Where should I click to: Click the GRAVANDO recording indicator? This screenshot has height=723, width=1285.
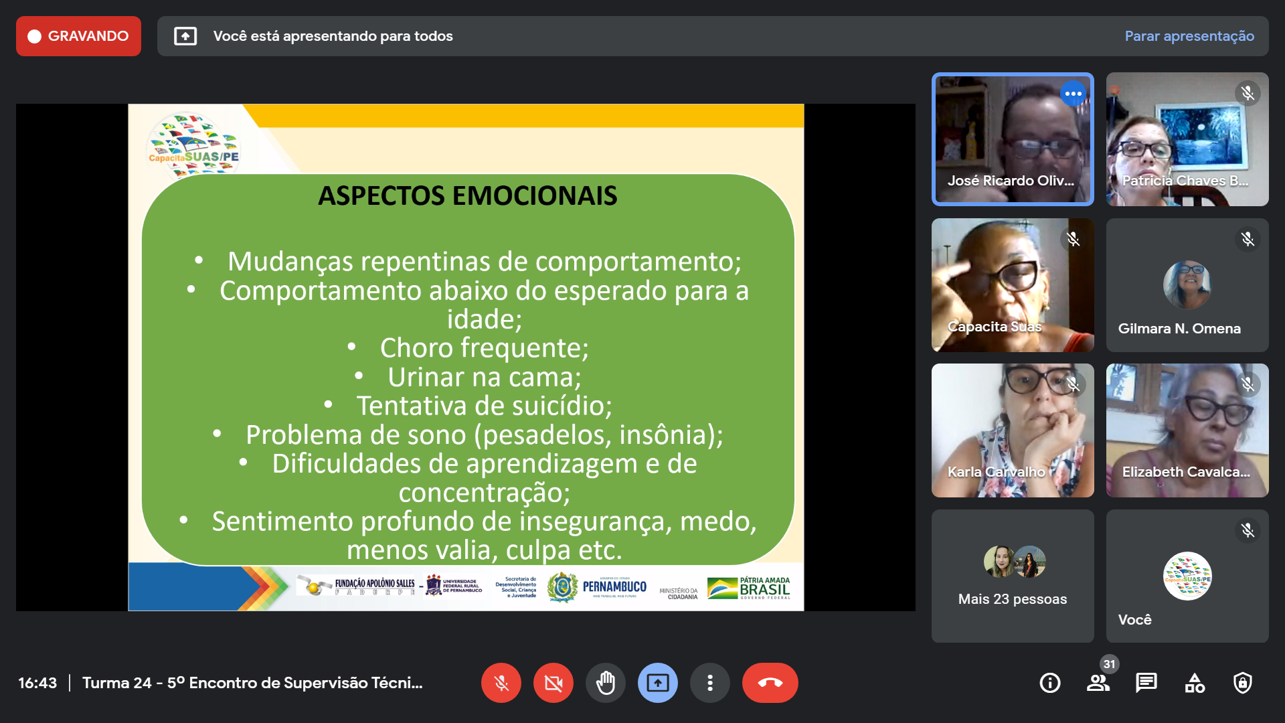[x=78, y=36]
